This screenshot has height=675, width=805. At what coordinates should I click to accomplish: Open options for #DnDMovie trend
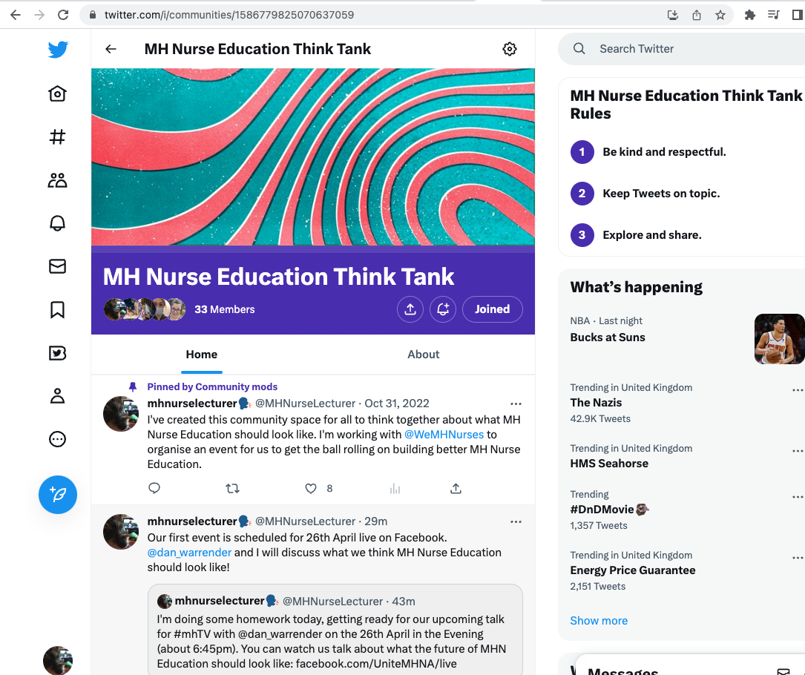pos(798,497)
